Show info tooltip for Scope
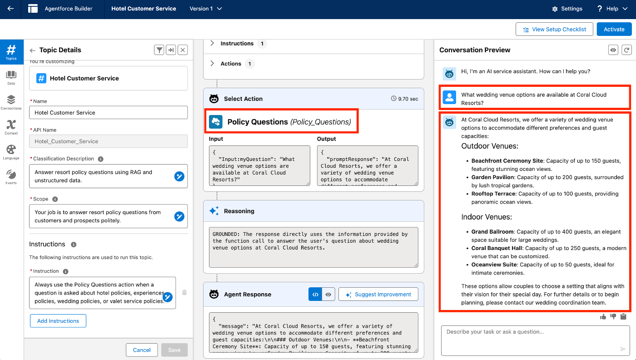This screenshot has height=360, width=636. (x=55, y=199)
